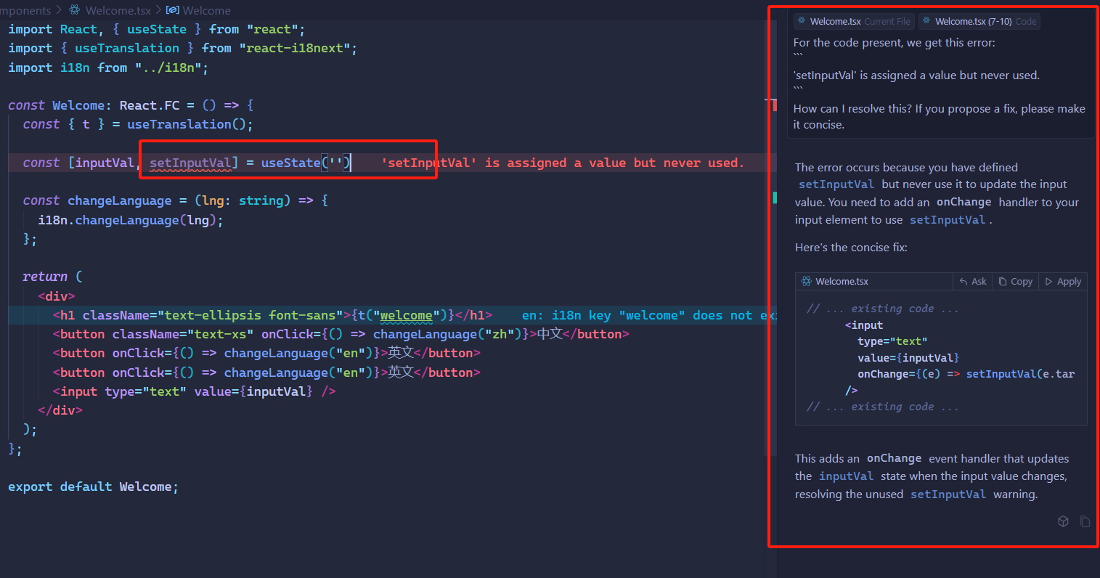Click the 中文 button JSX line
This screenshot has height=578, width=1100.
pos(341,334)
